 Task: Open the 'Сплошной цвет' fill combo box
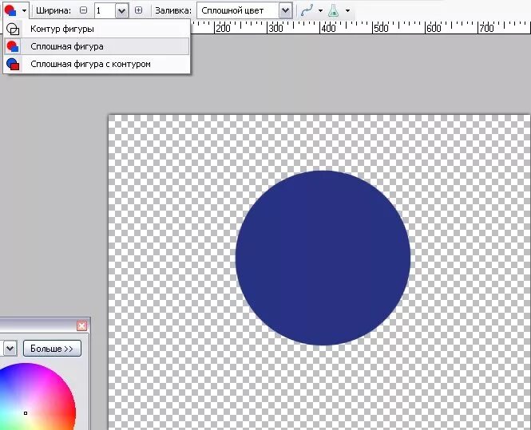pyautogui.click(x=244, y=11)
